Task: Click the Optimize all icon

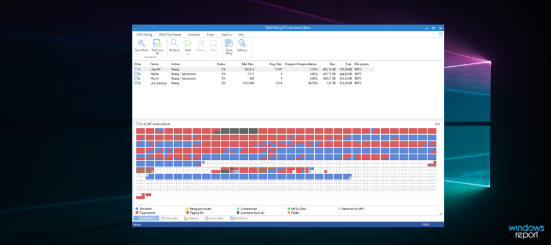Action: click(157, 43)
